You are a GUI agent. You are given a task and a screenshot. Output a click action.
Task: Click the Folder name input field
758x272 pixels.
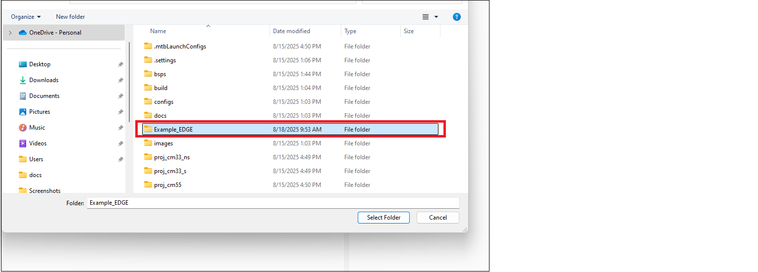[x=272, y=203]
